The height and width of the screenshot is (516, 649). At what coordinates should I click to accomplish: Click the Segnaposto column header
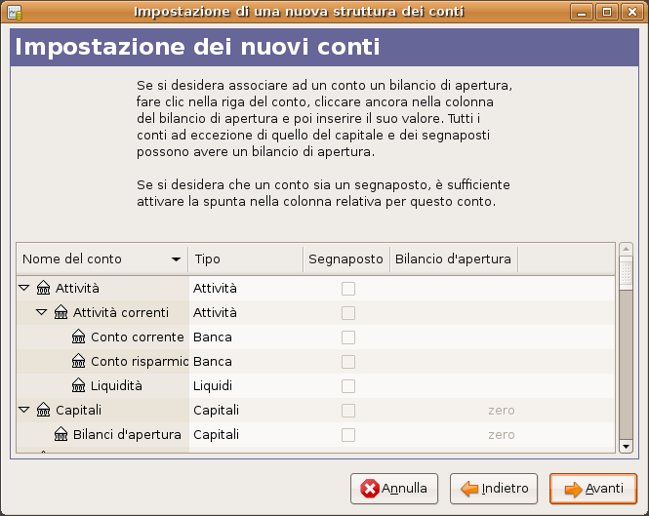coord(346,259)
